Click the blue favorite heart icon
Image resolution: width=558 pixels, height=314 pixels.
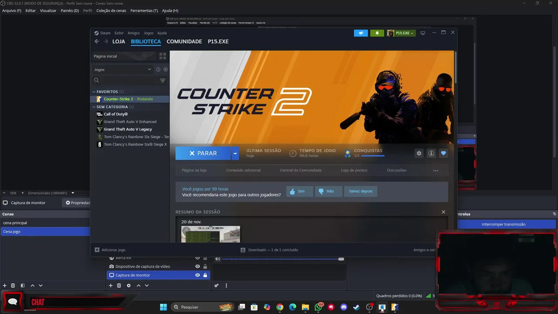(443, 153)
